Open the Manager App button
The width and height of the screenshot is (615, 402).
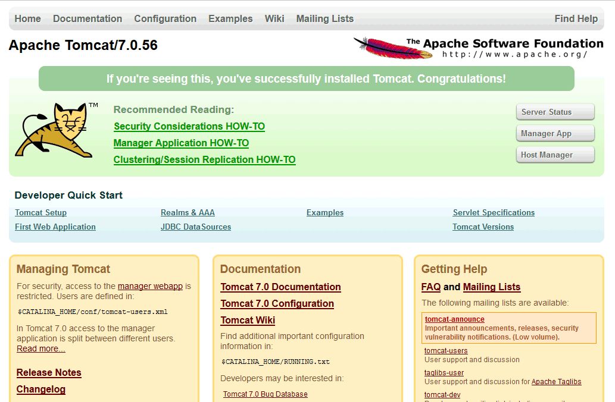555,133
